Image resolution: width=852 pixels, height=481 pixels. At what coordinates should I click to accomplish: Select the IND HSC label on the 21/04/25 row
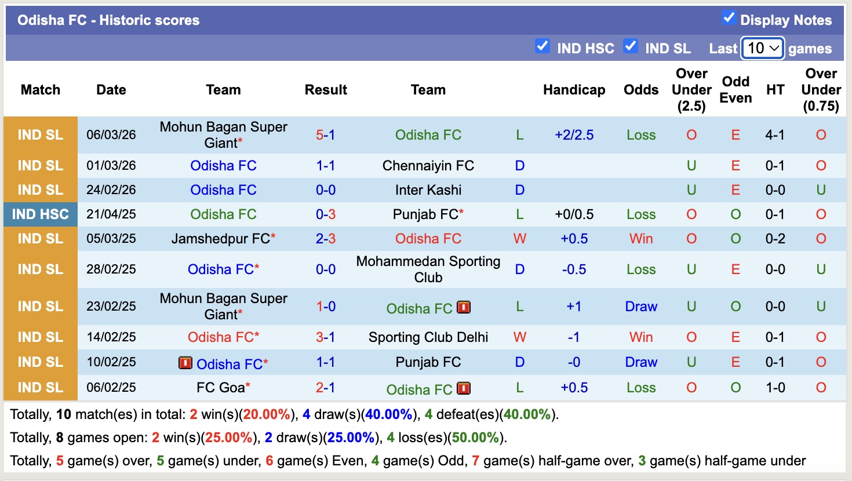[40, 214]
